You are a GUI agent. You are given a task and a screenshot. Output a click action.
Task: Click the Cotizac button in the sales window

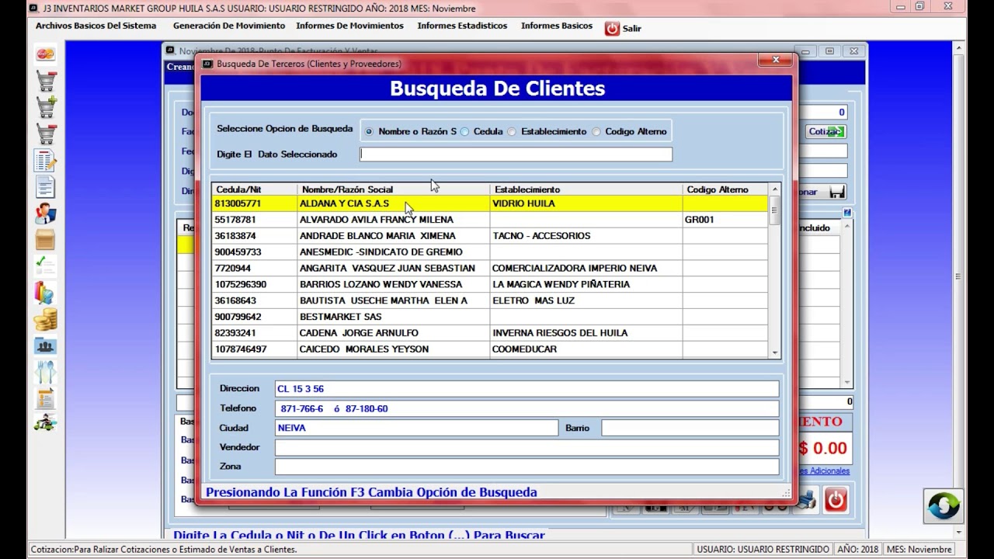coord(825,132)
